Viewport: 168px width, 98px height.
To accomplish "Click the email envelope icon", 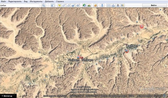I will point(109,5).
